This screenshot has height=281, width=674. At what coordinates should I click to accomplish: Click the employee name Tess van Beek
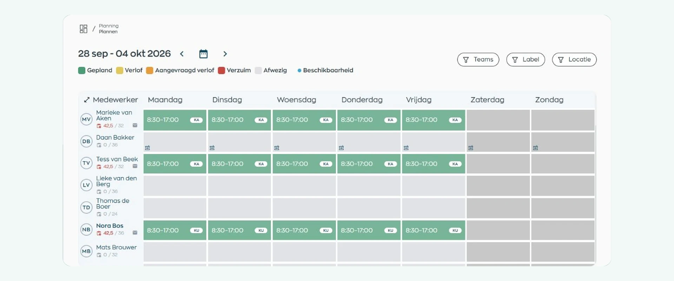[117, 159]
